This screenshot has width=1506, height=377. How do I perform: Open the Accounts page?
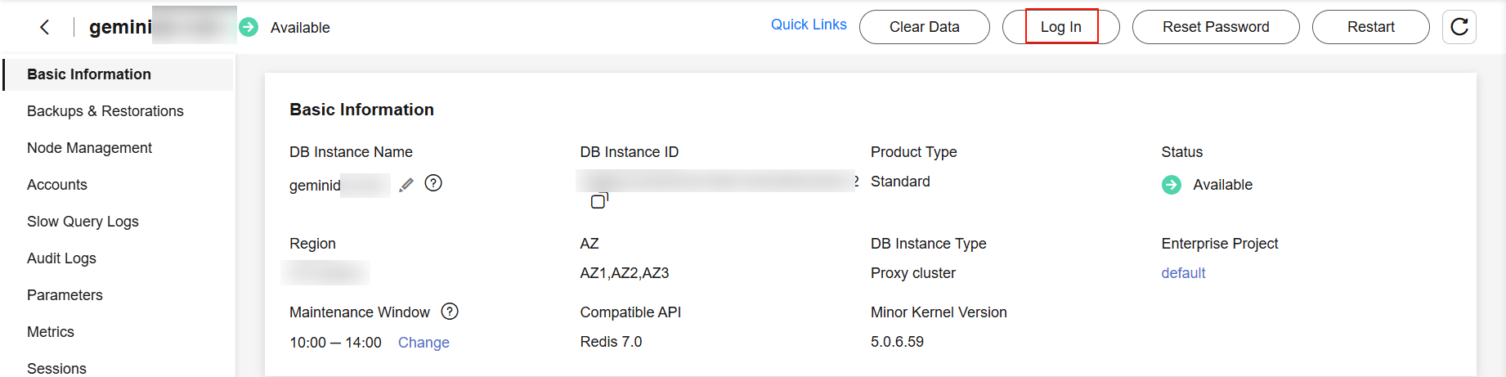click(57, 185)
